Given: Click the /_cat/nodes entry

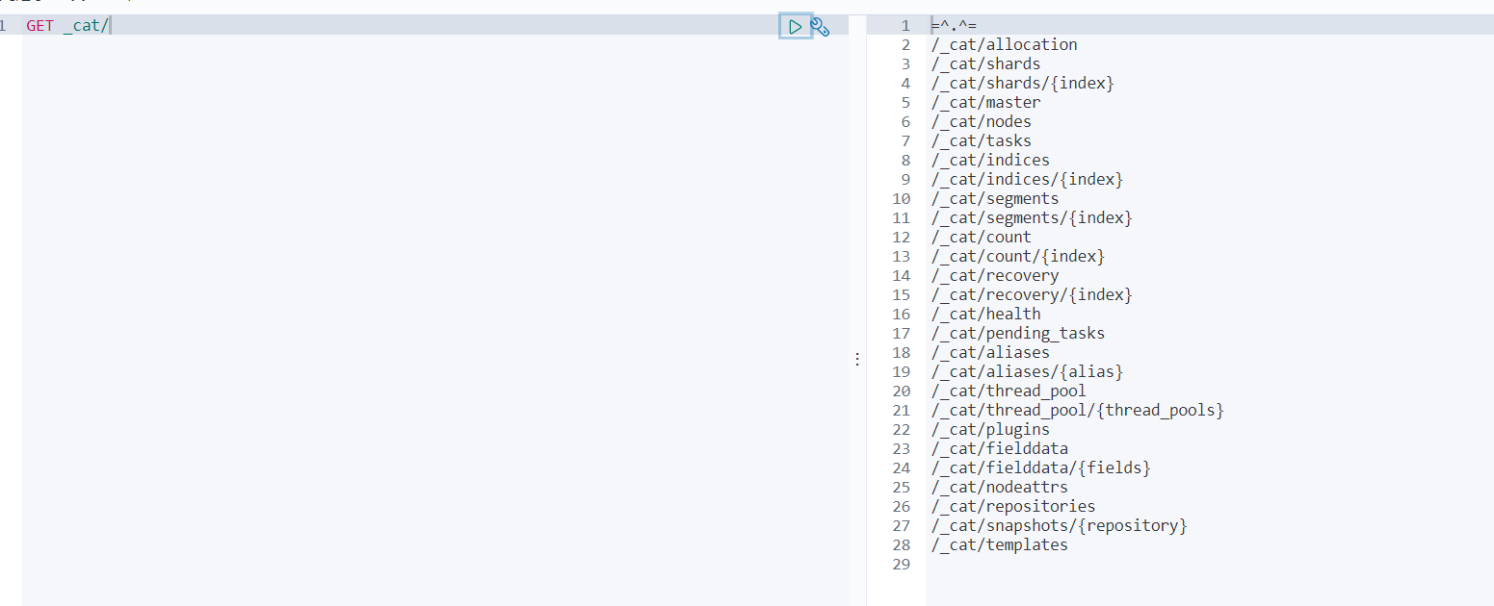Looking at the screenshot, I should click(981, 122).
